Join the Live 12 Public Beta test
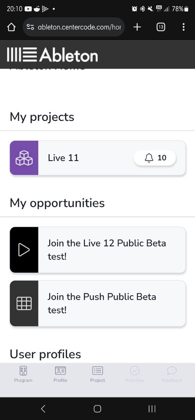 click(x=97, y=250)
